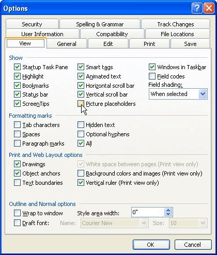The image size is (217, 255).
Task: Uncheck the All formatting marks box
Action: pos(81,144)
